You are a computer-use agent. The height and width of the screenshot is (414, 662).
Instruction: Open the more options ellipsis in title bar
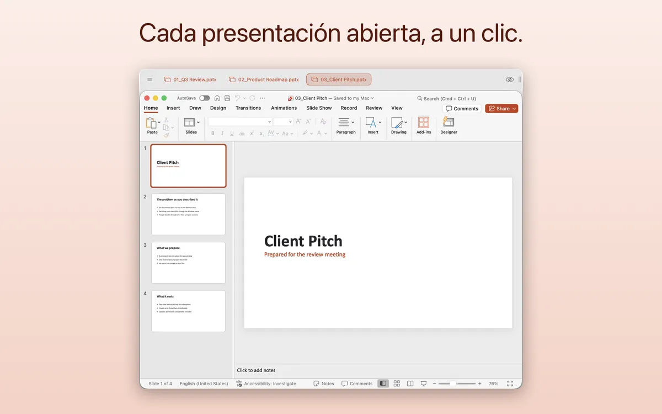[x=262, y=98]
